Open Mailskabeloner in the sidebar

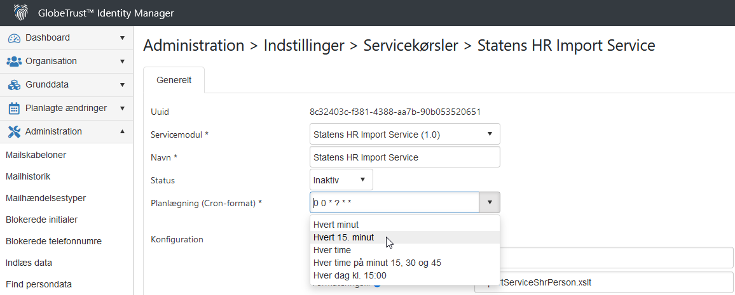(x=36, y=155)
